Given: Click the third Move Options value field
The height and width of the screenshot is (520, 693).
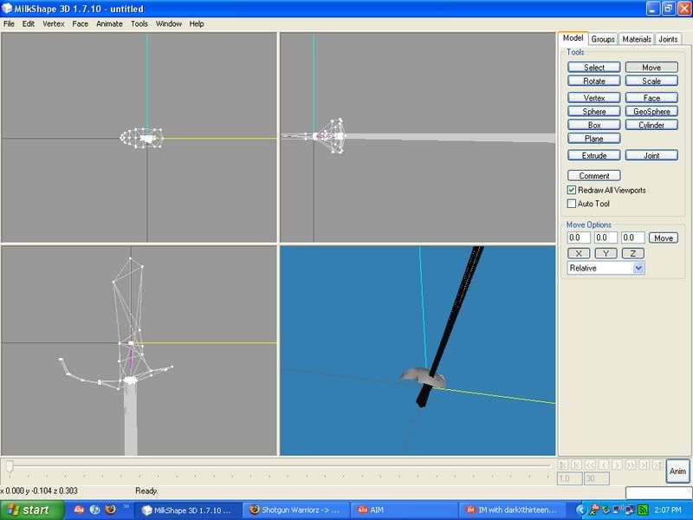Looking at the screenshot, I should point(633,237).
